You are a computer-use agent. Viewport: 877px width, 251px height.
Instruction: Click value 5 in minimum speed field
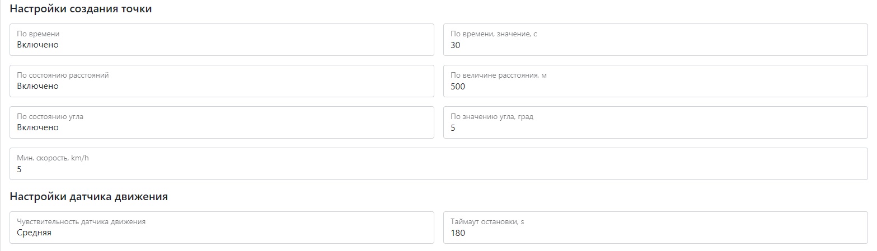click(x=19, y=169)
